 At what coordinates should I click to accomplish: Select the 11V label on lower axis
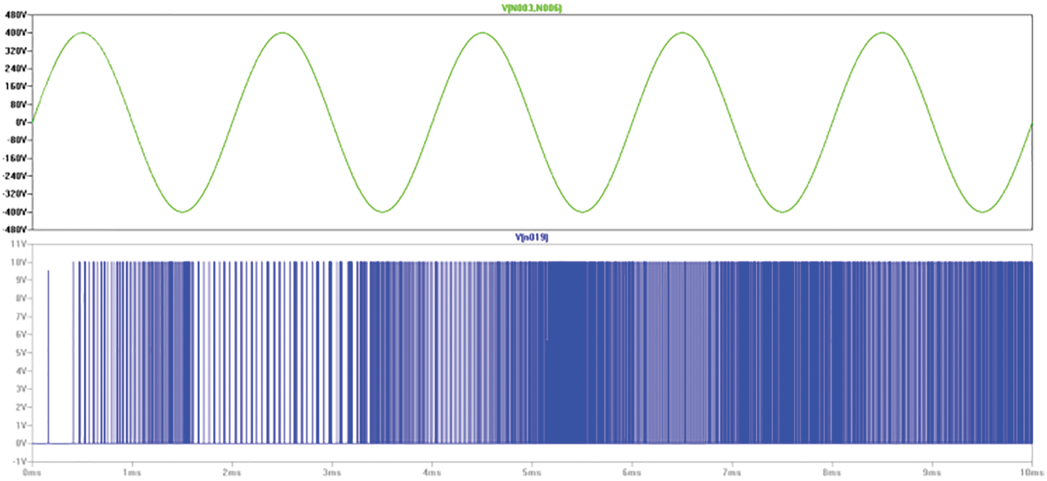(x=19, y=244)
